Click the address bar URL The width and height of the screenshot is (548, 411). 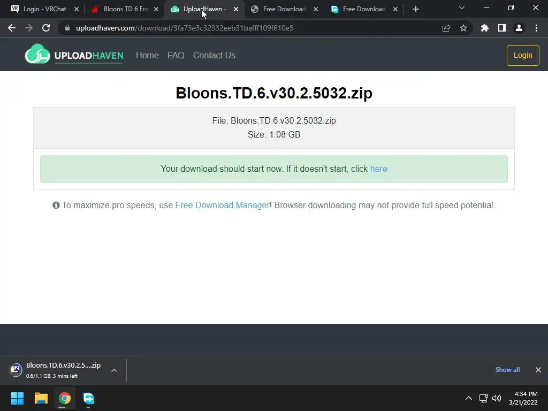pos(185,28)
